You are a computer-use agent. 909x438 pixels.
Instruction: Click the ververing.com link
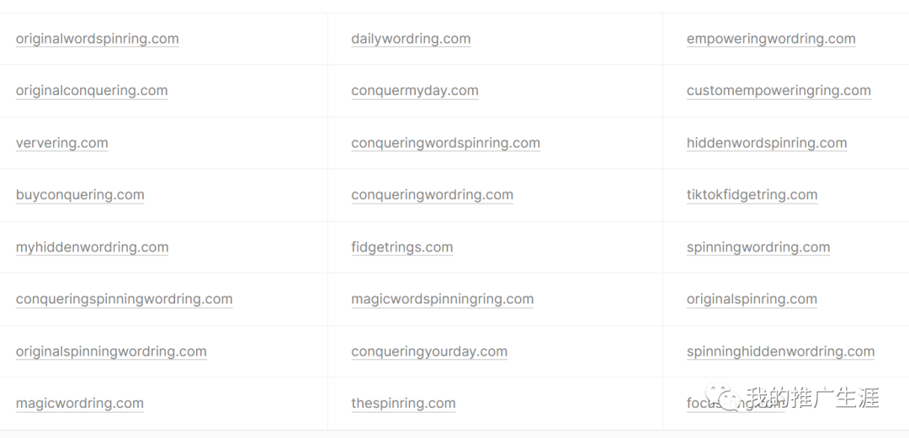[x=61, y=143]
